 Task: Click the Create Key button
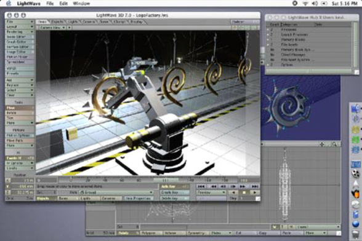tap(175, 192)
